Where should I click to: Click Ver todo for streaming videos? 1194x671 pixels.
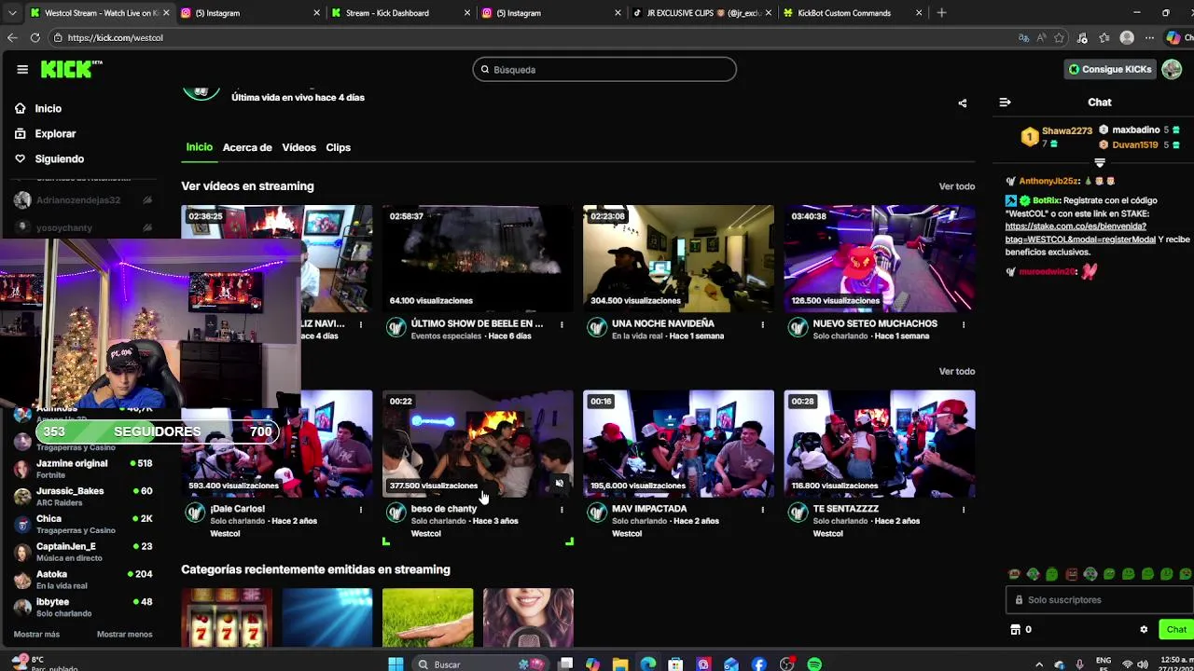(x=956, y=186)
